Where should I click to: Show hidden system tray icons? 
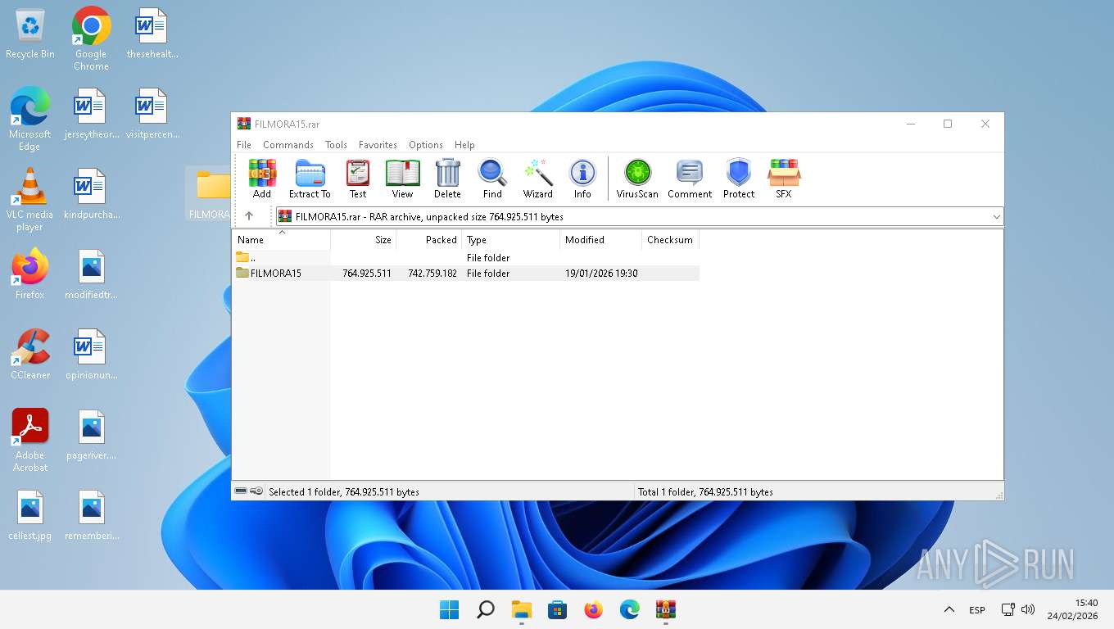coord(949,609)
